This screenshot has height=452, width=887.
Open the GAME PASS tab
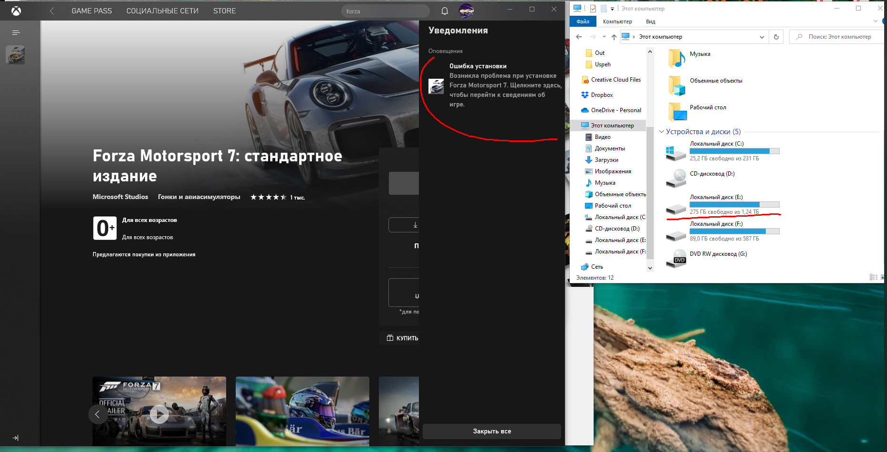pos(92,11)
